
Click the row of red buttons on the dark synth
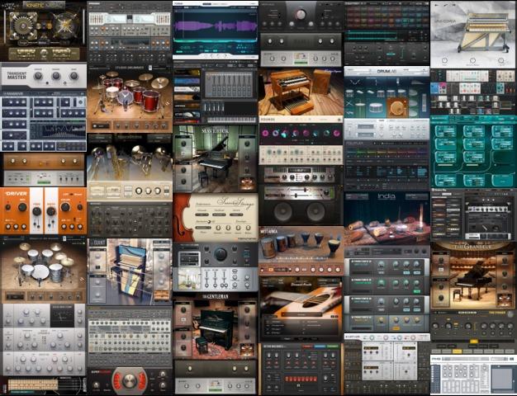(x=301, y=379)
